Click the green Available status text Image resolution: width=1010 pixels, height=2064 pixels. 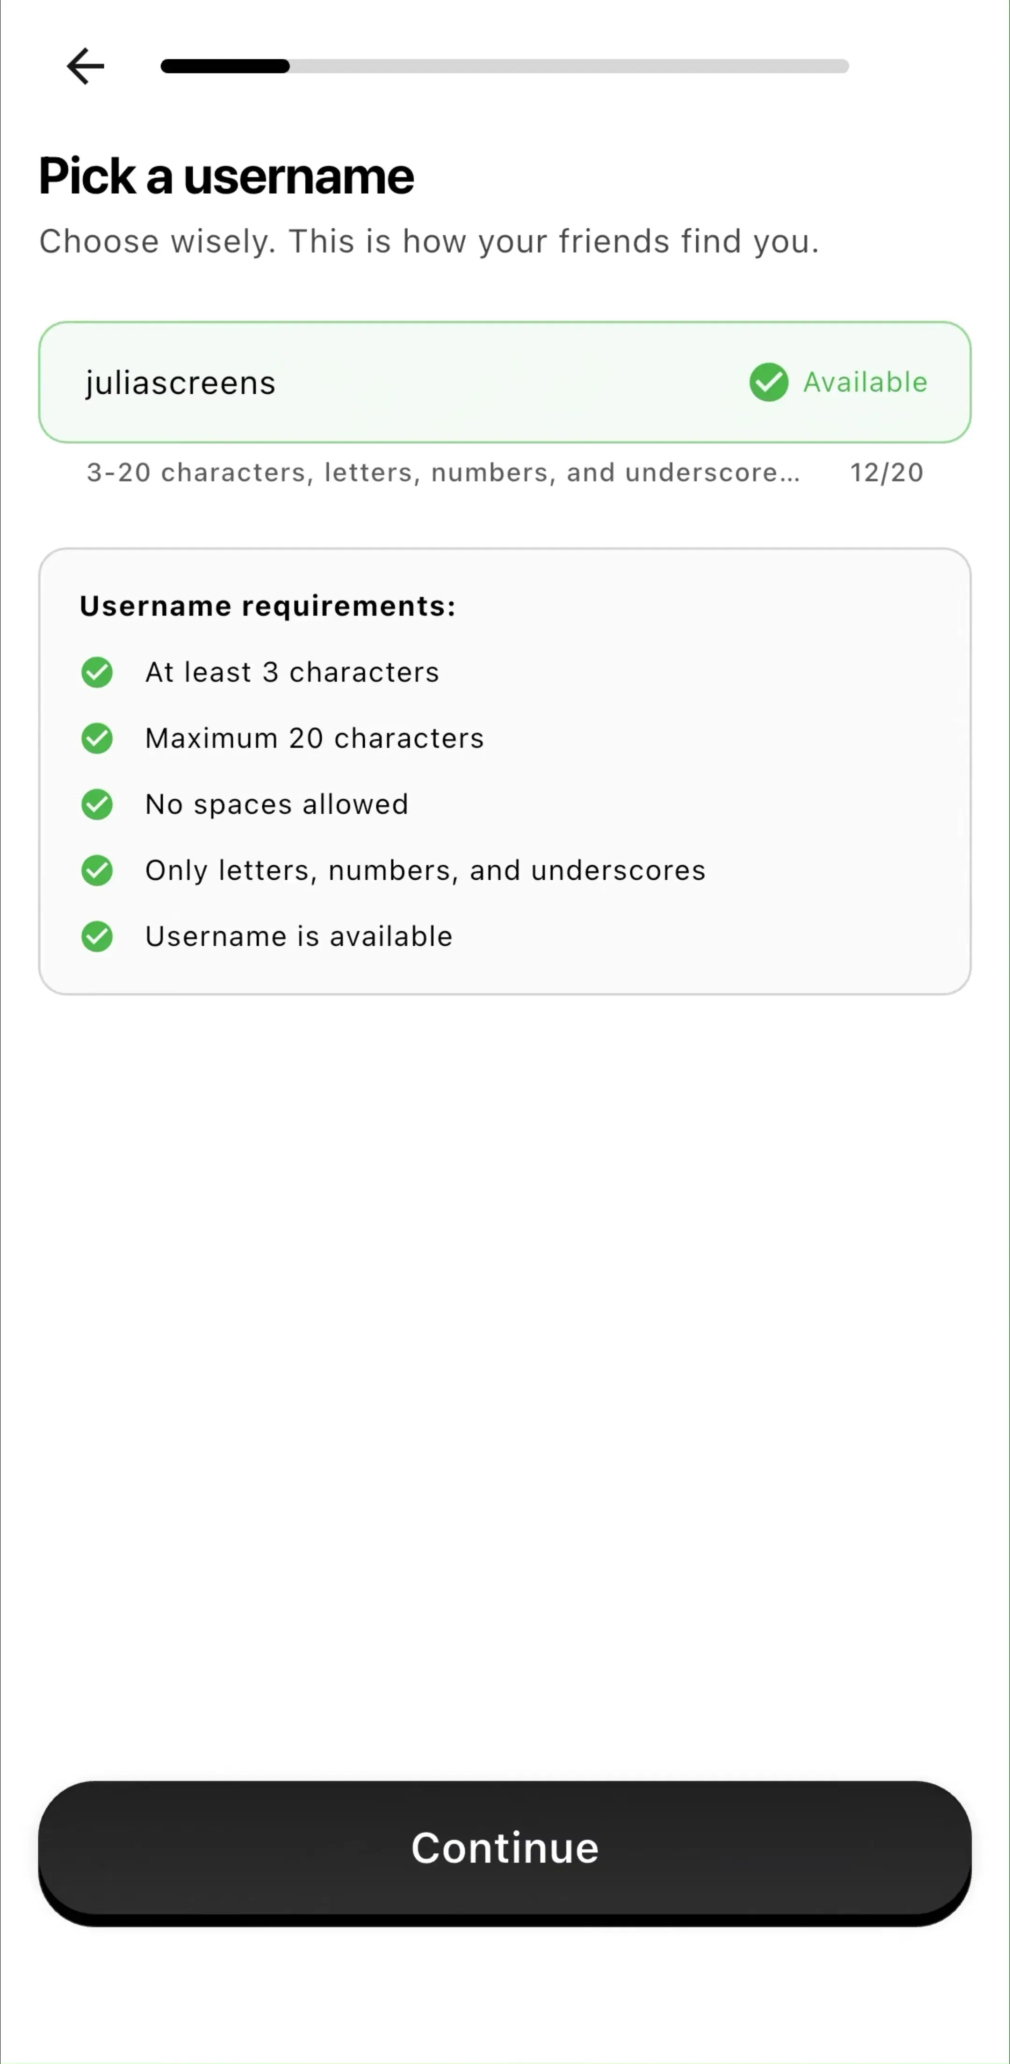(865, 382)
